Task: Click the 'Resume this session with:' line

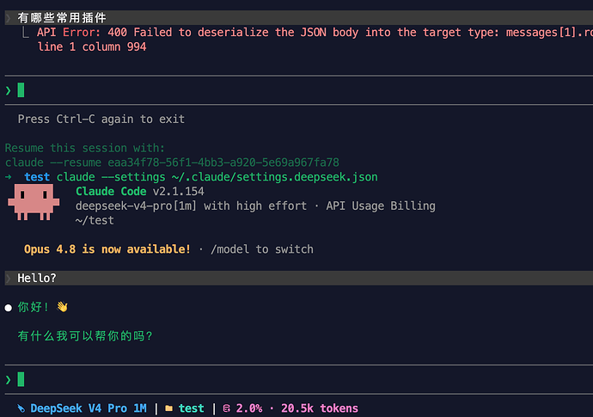Action: (x=85, y=148)
